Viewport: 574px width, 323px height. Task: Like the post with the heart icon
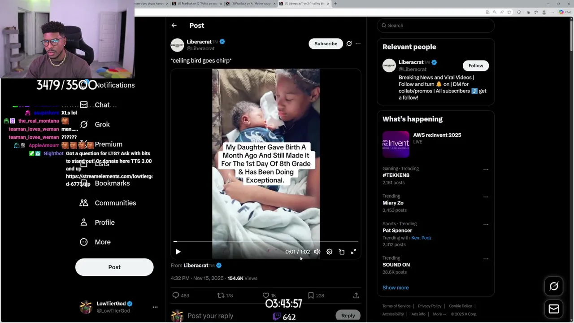266,295
